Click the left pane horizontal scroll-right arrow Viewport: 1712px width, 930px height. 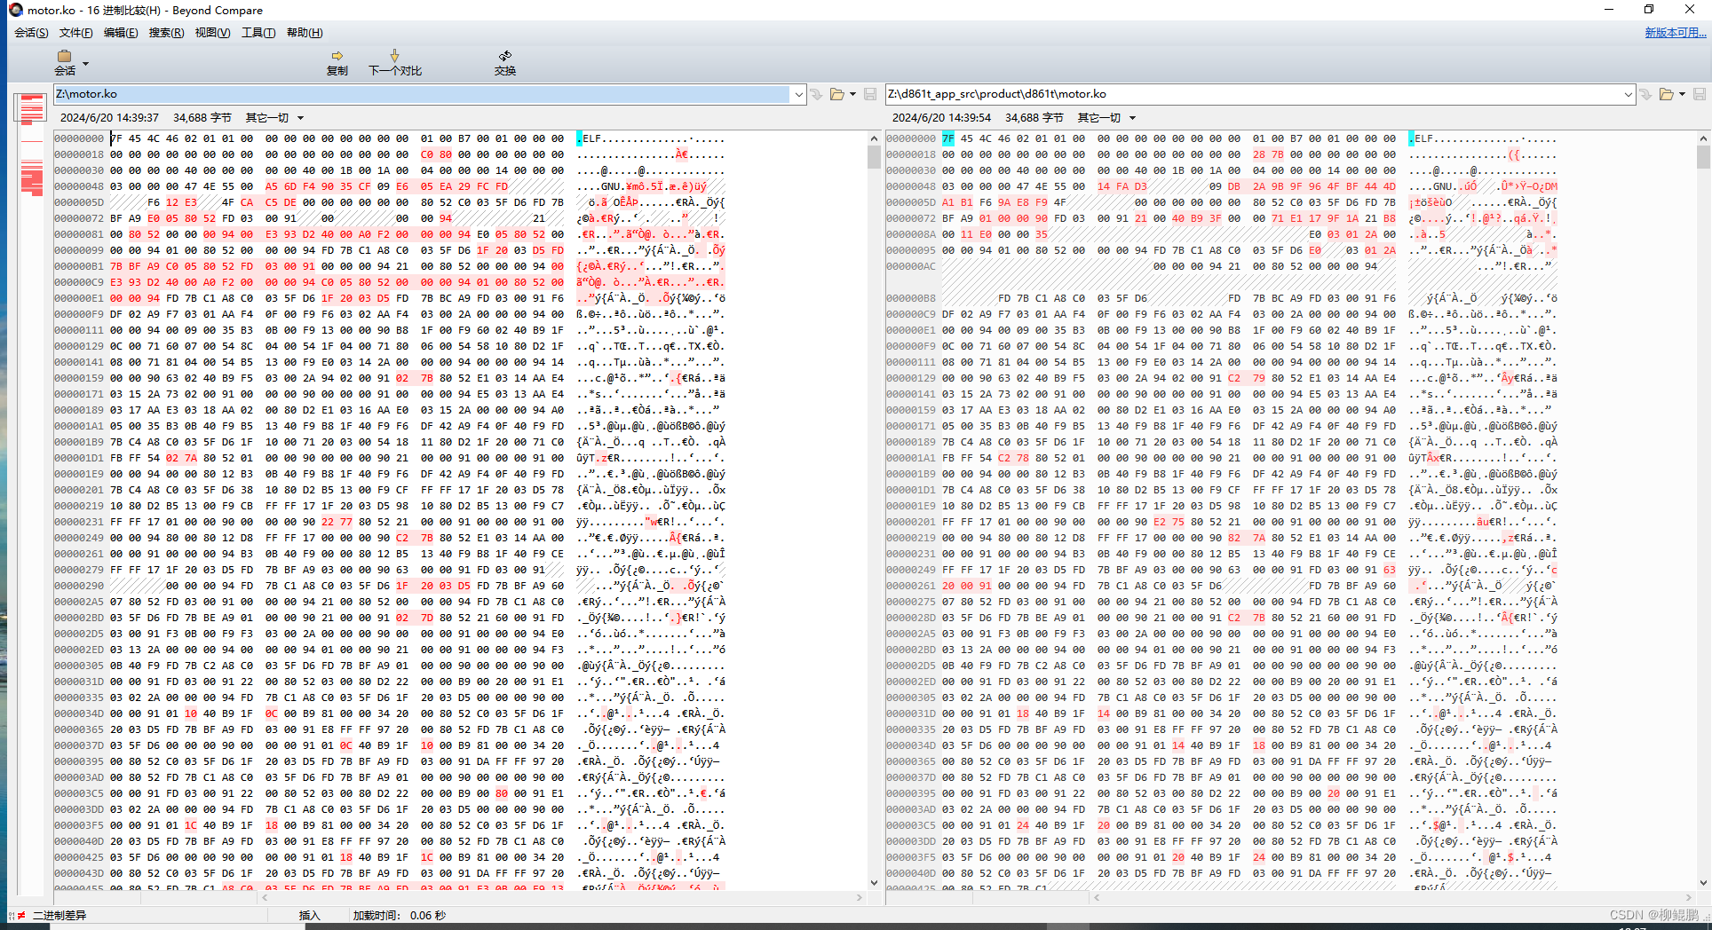(x=859, y=897)
